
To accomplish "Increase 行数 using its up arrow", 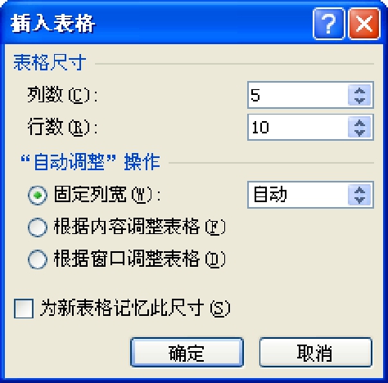I will tap(359, 123).
